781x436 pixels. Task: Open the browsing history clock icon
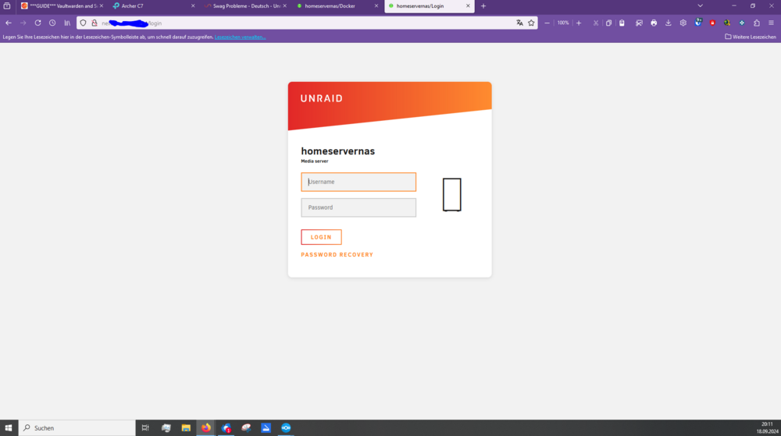coord(52,23)
